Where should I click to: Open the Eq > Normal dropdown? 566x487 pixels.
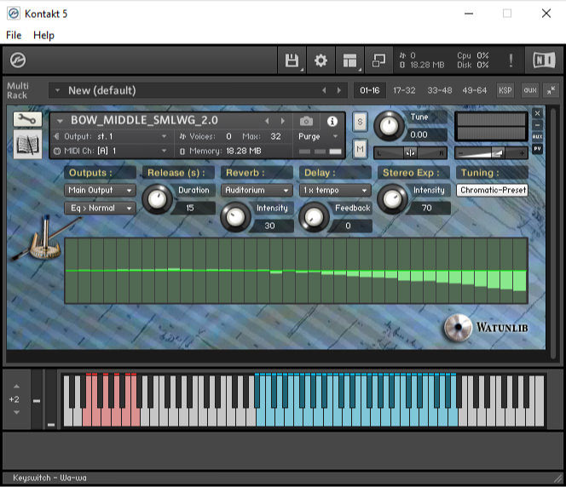pos(100,208)
